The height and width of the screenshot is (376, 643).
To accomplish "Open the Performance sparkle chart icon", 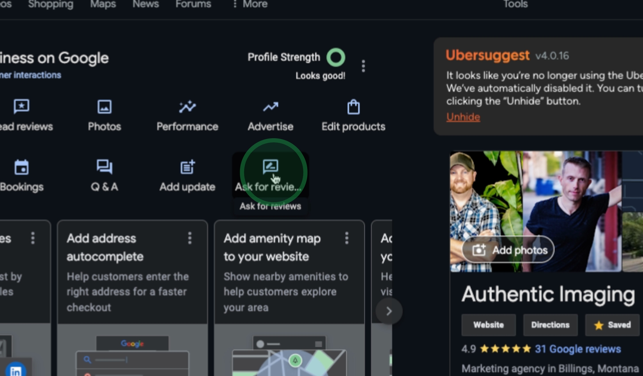I will click(187, 107).
